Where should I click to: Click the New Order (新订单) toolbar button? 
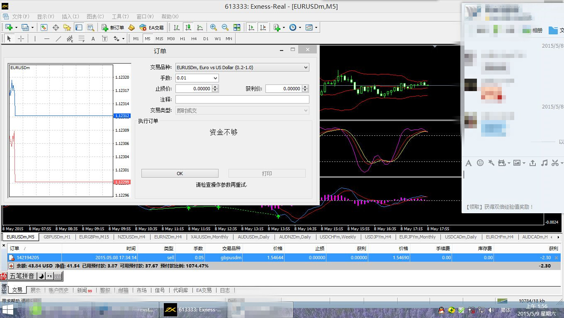tap(113, 28)
